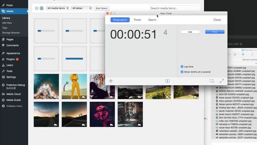Open Tags under Media
The height and width of the screenshot is (145, 257).
click(5, 28)
